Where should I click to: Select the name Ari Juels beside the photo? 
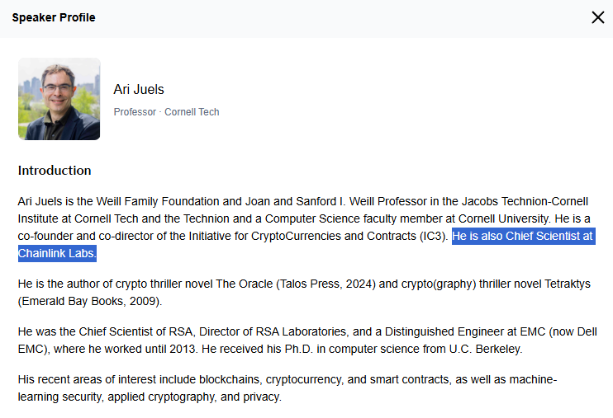[x=139, y=89]
